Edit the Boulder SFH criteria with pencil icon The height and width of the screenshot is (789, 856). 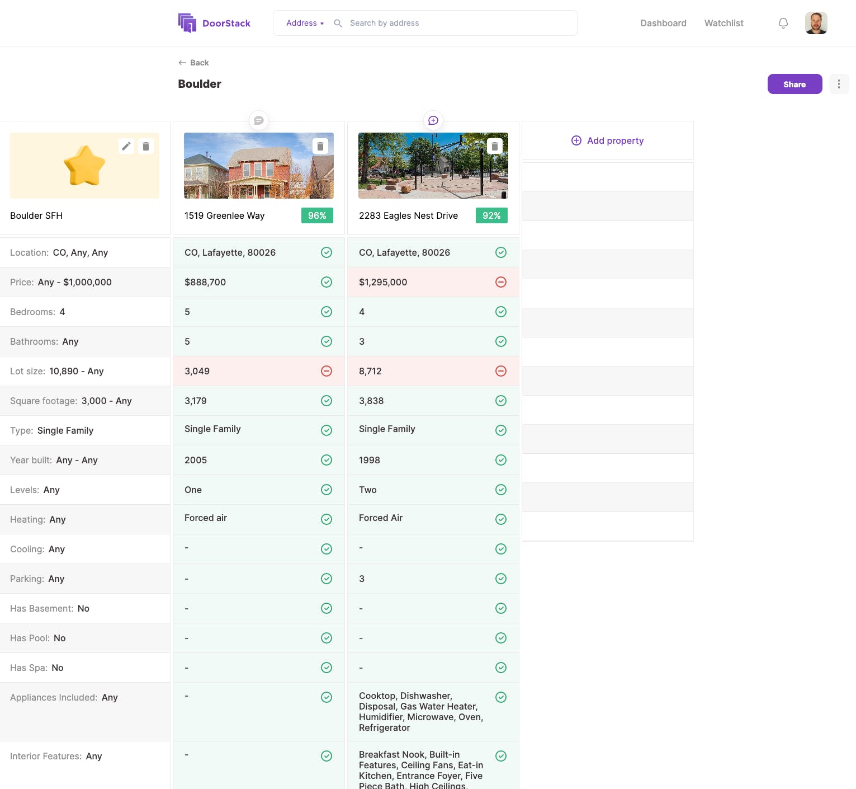point(126,146)
